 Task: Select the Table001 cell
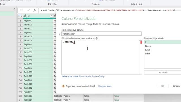click(x=38, y=25)
